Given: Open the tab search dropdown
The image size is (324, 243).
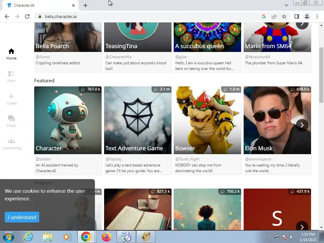Looking at the screenshot, I should point(286,5).
